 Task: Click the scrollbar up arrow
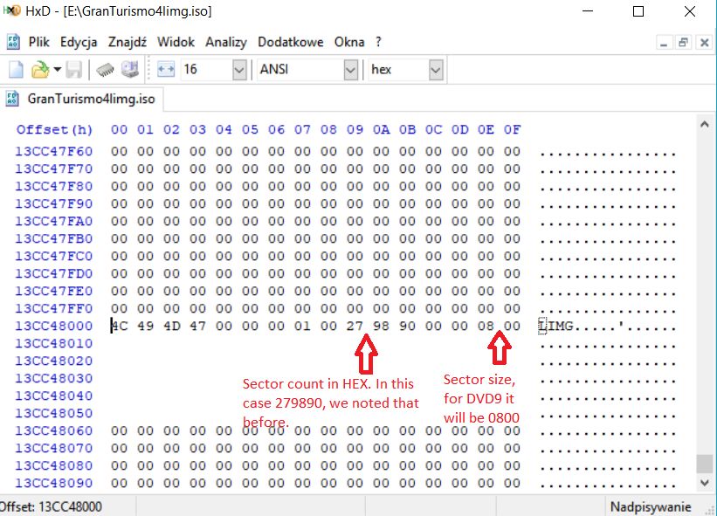(704, 124)
